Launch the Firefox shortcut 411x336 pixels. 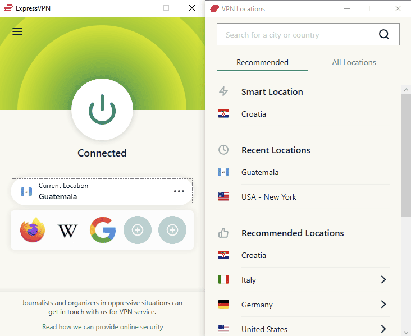point(33,229)
